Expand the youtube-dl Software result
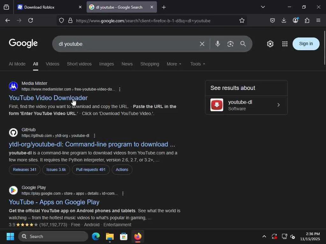The width and height of the screenshot is (326, 244). [246, 105]
